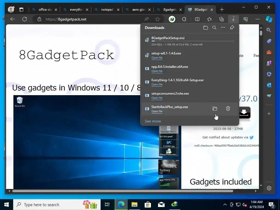Screen dimensions: 280x210
Task: Open the Extensions puzzle icon
Action: tap(184, 19)
